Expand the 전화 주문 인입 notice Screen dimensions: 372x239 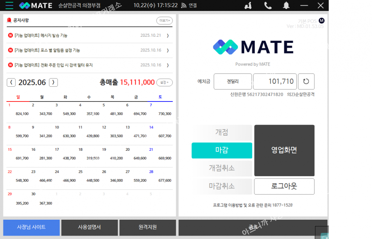click(167, 65)
